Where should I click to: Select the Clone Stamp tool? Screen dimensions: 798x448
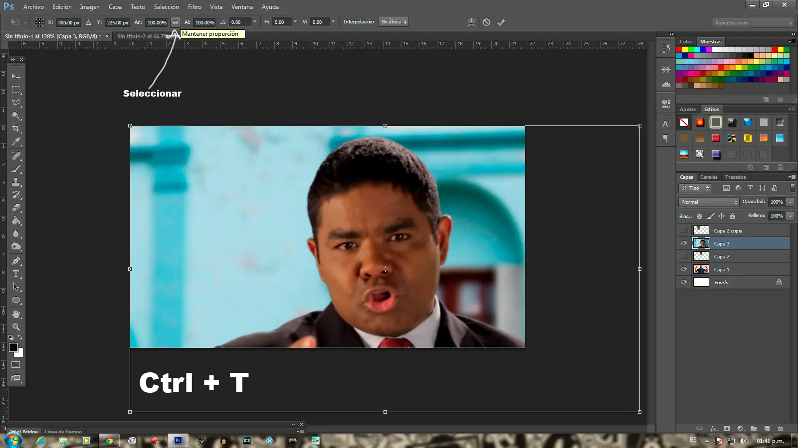click(16, 182)
